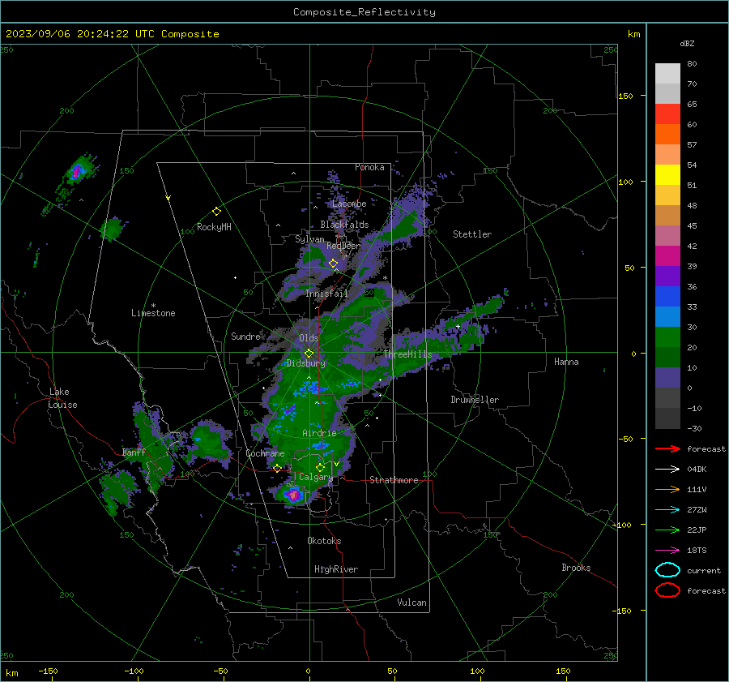Click the 51 dBZ yellow color swatch
Screen dimensions: 729x682
[667, 174]
